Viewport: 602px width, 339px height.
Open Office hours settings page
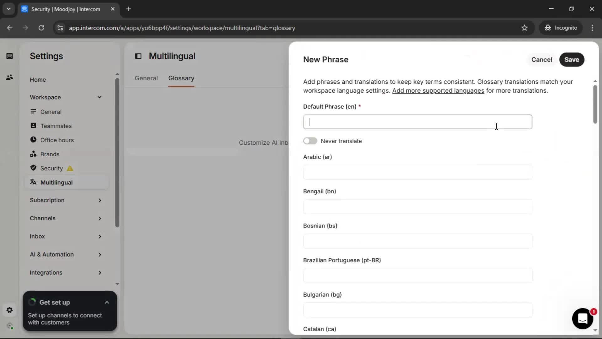57,140
